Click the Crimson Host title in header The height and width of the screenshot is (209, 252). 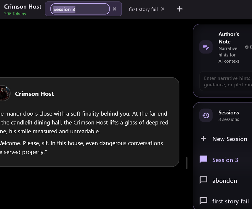(23, 7)
